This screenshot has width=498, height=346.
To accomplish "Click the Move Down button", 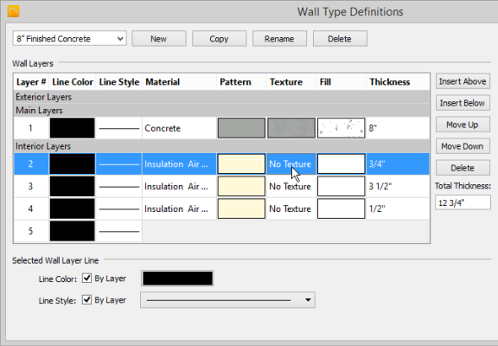I will click(x=463, y=146).
